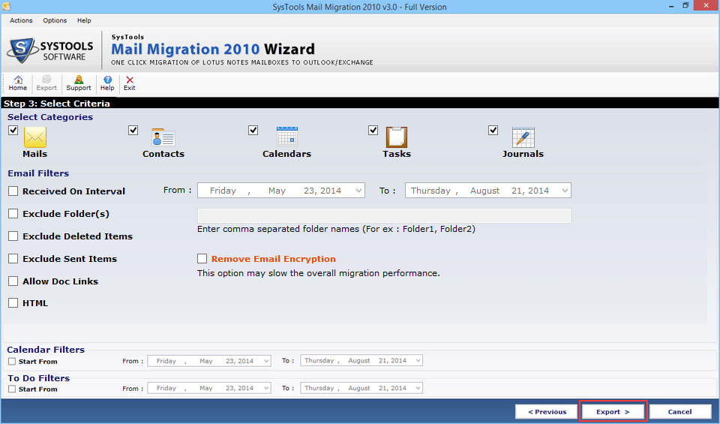Open Support from toolbar

(x=79, y=83)
